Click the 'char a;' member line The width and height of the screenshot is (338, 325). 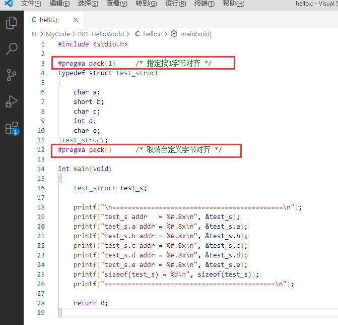(x=87, y=92)
